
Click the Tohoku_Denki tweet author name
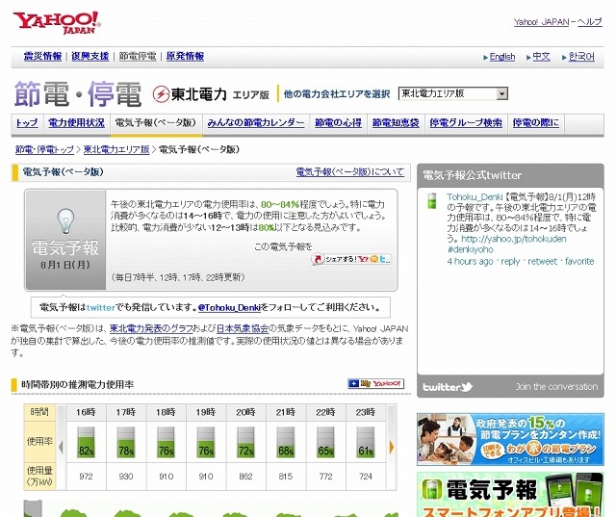[x=475, y=196]
